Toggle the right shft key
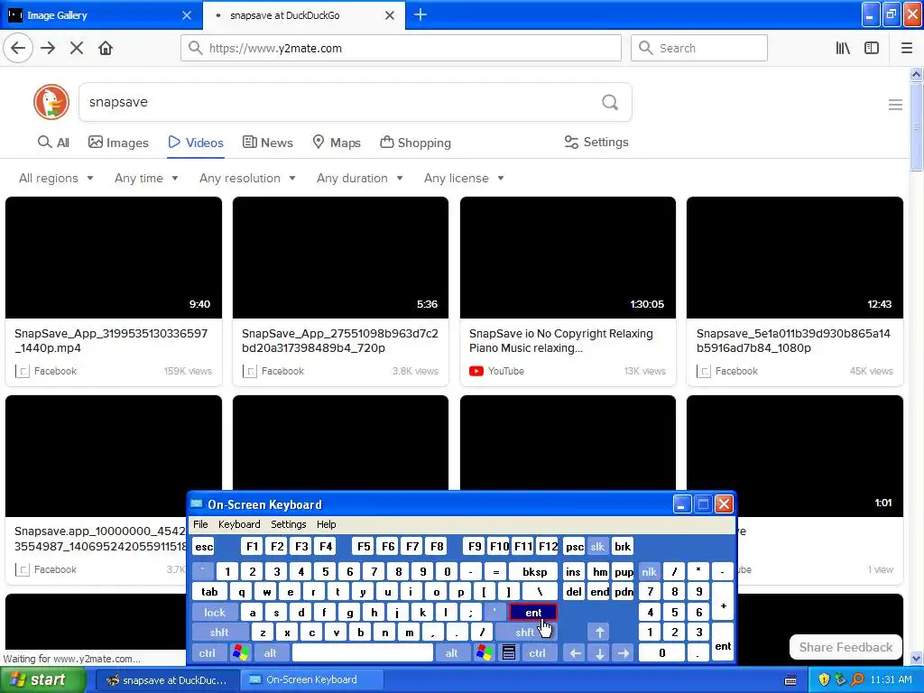Screen dimensions: 924x693 525,633
